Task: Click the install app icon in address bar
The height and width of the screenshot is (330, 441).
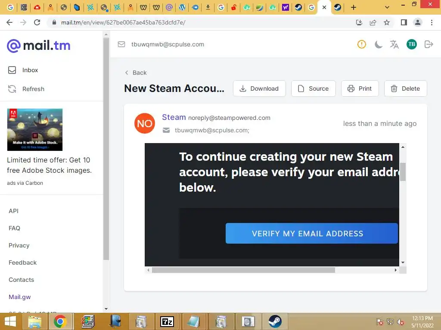Action: [x=359, y=22]
